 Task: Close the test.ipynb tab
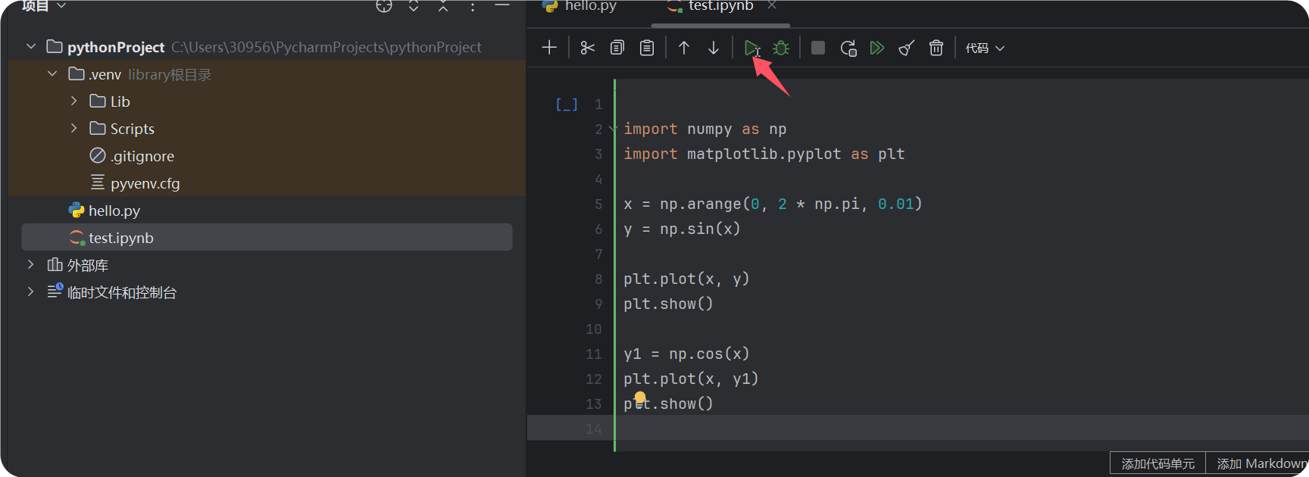(x=772, y=5)
